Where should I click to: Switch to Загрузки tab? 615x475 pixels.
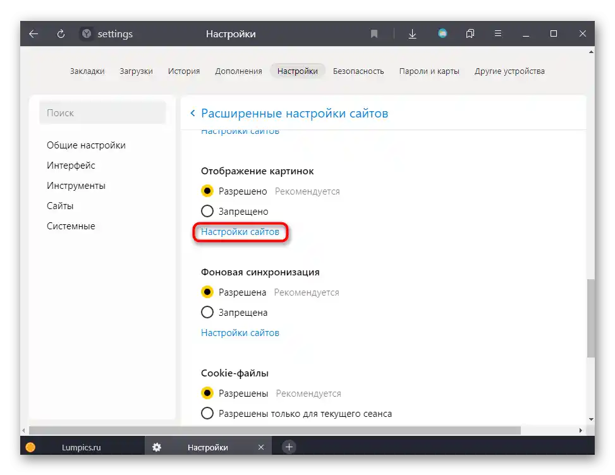[136, 71]
